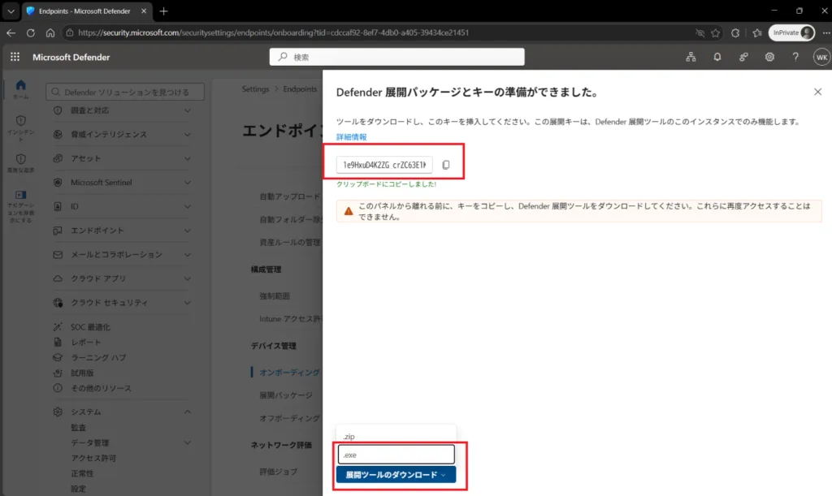The height and width of the screenshot is (496, 832).
Task: Collapse システム section chevron
Action: click(188, 412)
